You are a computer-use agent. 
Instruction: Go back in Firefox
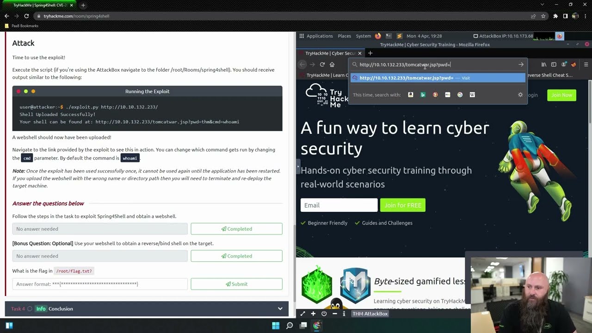(x=302, y=64)
